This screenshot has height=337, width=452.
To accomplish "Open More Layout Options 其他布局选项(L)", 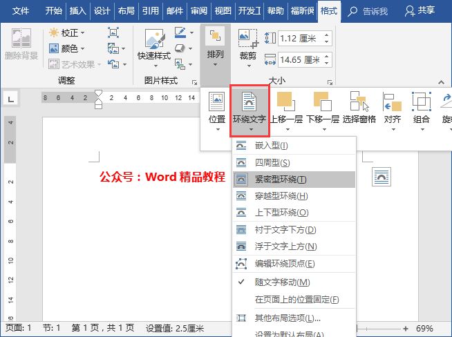I will pos(294,318).
